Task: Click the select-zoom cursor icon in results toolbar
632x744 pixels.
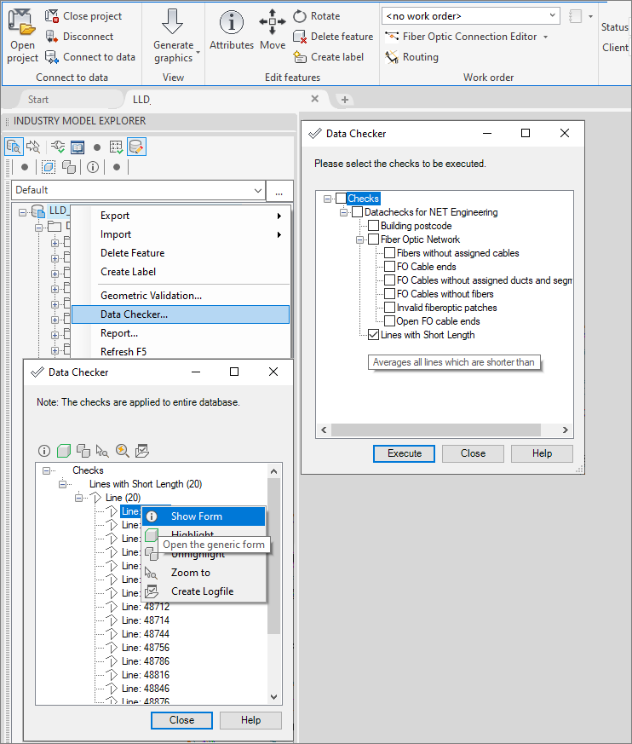Action: [x=102, y=451]
